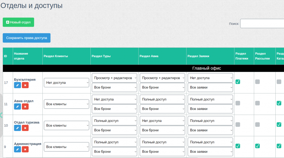The image size is (284, 158).
Task: Delete the Отдел туризма department
Action: 25,128
